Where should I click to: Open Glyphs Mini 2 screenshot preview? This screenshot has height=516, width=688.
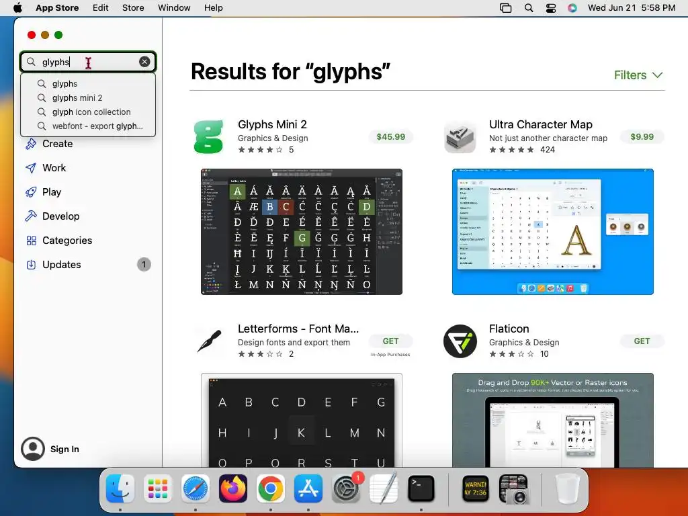tap(302, 232)
